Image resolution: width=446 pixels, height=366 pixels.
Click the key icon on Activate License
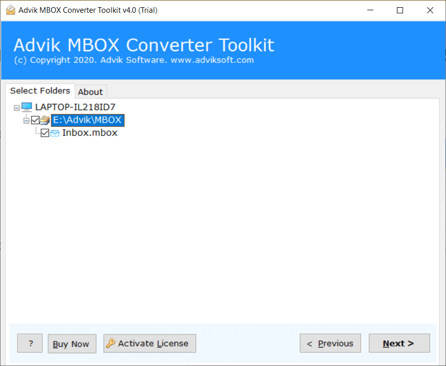tap(110, 343)
